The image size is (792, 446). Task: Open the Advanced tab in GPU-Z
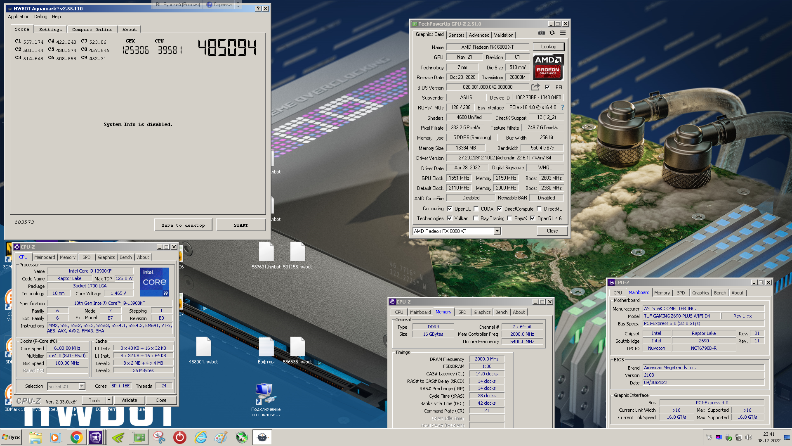479,35
